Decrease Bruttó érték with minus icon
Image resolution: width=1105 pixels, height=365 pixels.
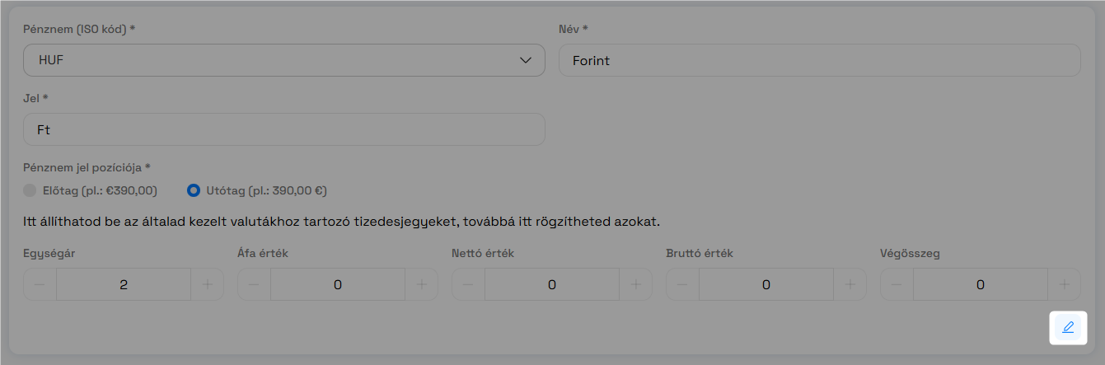point(682,284)
